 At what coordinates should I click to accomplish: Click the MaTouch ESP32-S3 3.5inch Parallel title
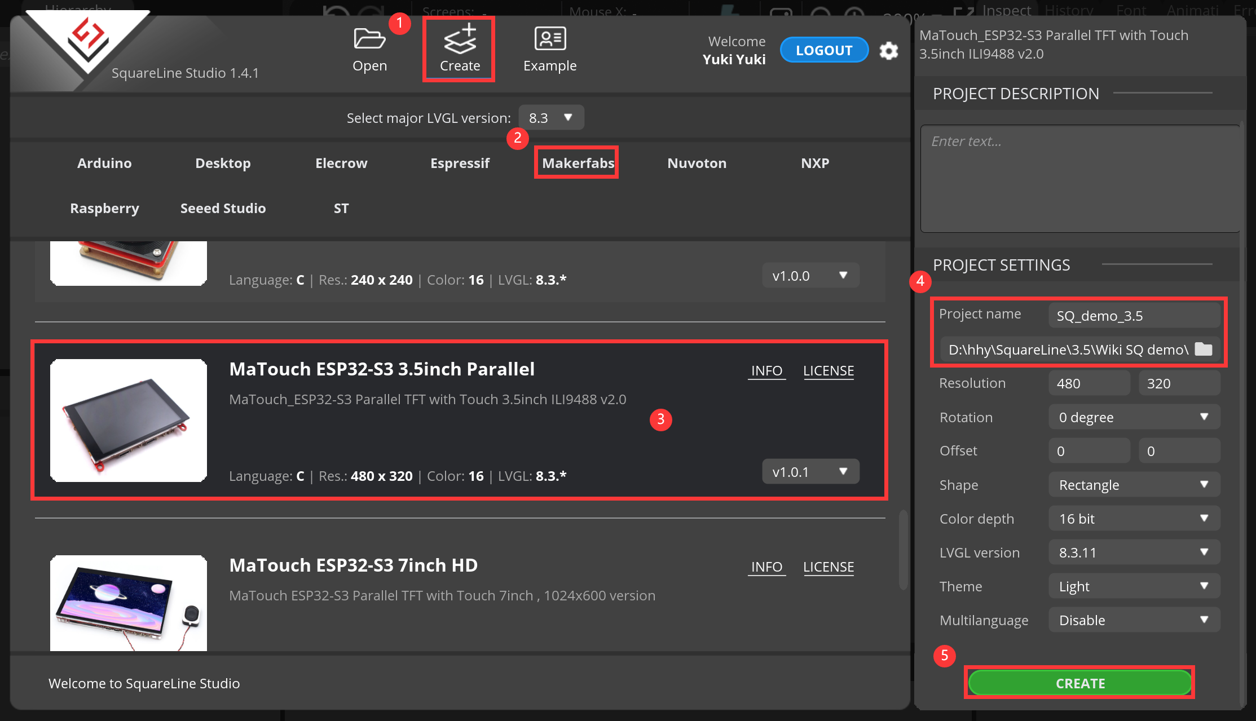pyautogui.click(x=382, y=369)
